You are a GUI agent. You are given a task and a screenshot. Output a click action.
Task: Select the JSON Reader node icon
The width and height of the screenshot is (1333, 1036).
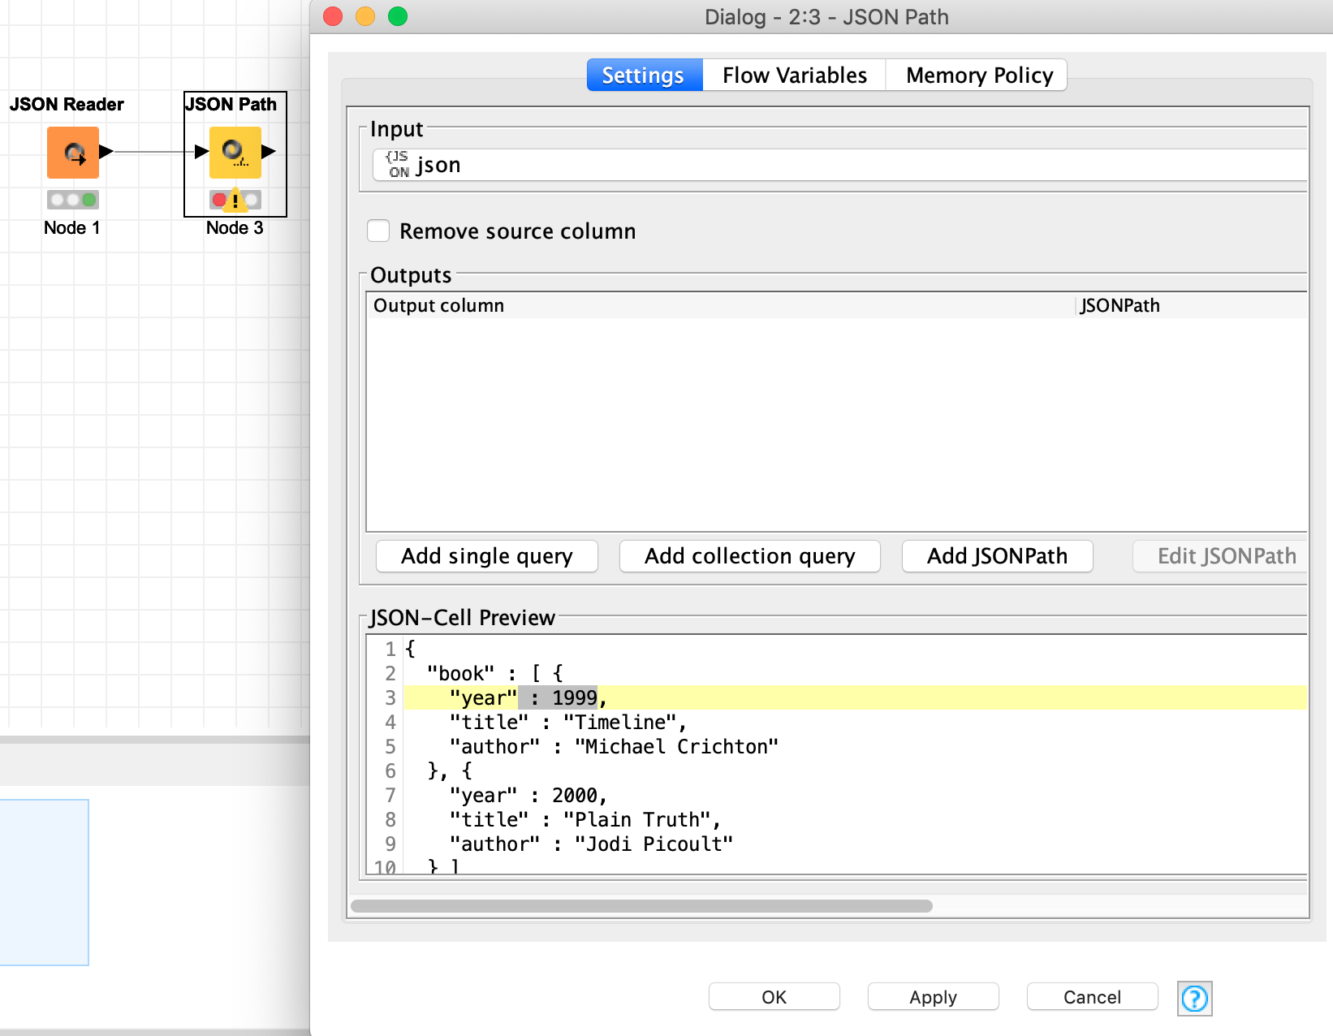click(73, 153)
